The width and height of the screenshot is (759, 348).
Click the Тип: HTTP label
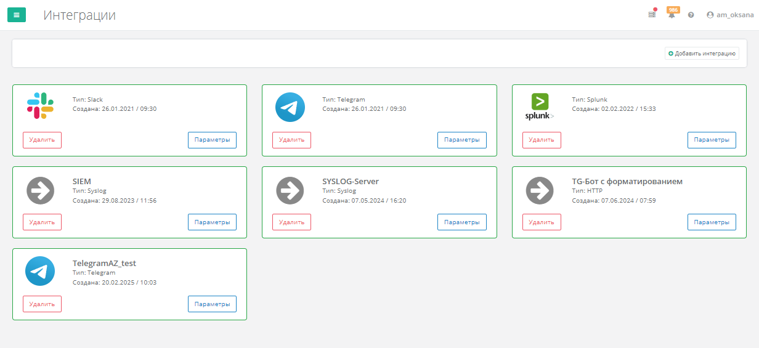(587, 191)
